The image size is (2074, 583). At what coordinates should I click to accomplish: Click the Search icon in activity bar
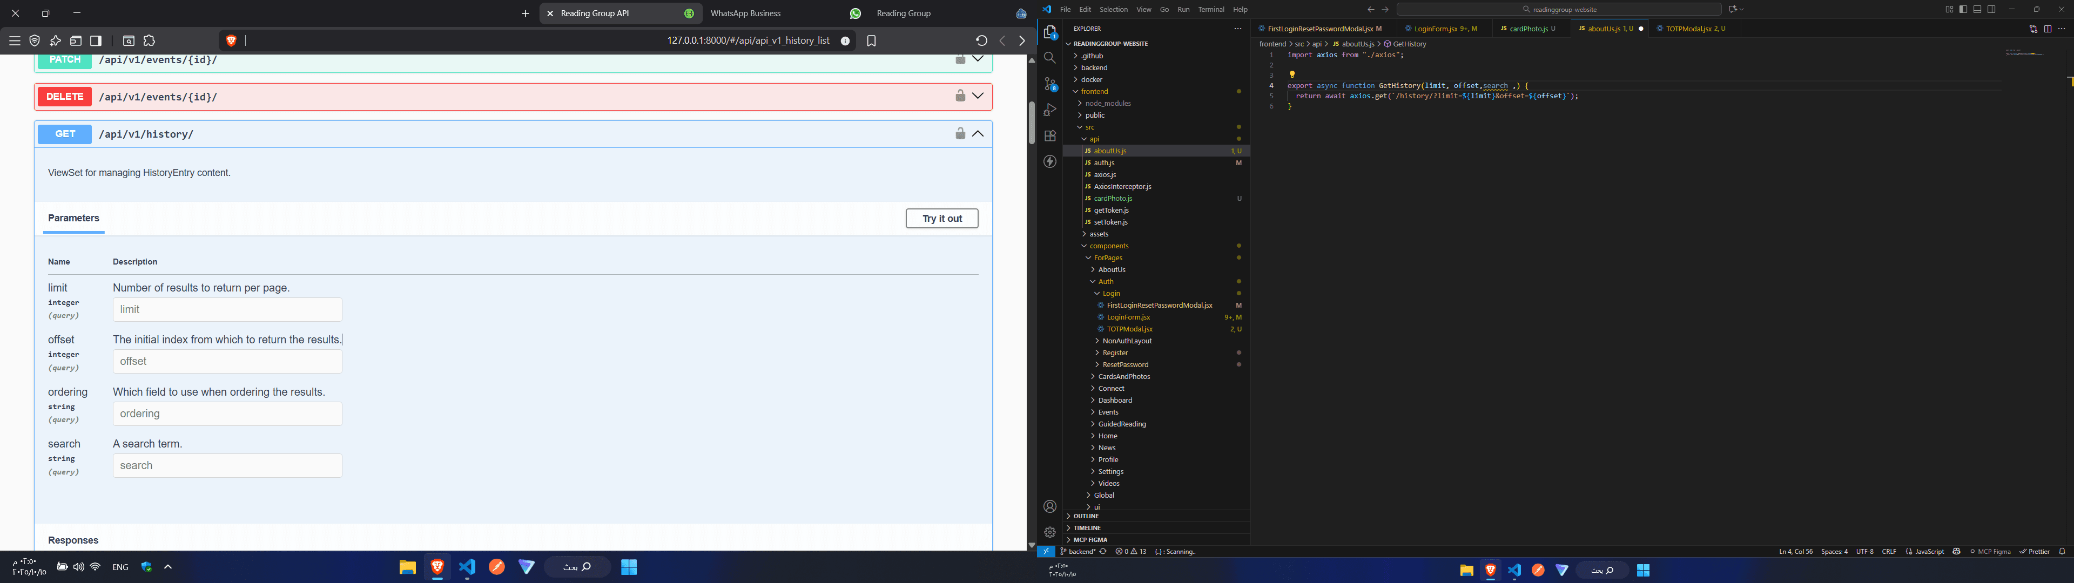click(1050, 58)
